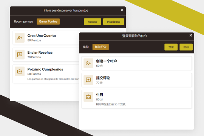Screen dimensions: 204x136
Task: Open the 生日 card title
Action: point(99,95)
